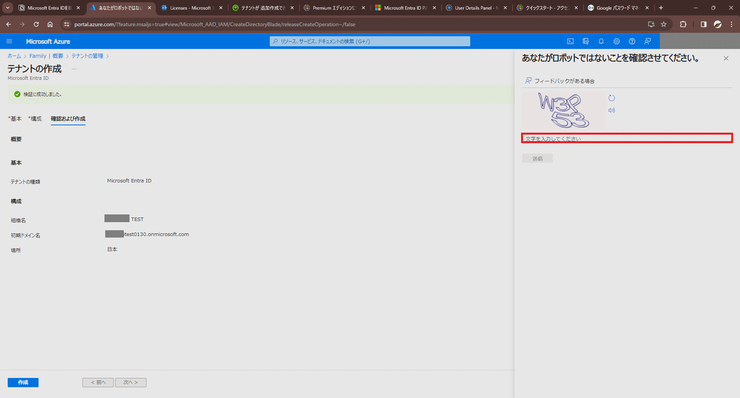Open the tab search dropdown arrow
Screen dimensions: 740x398
7,8
